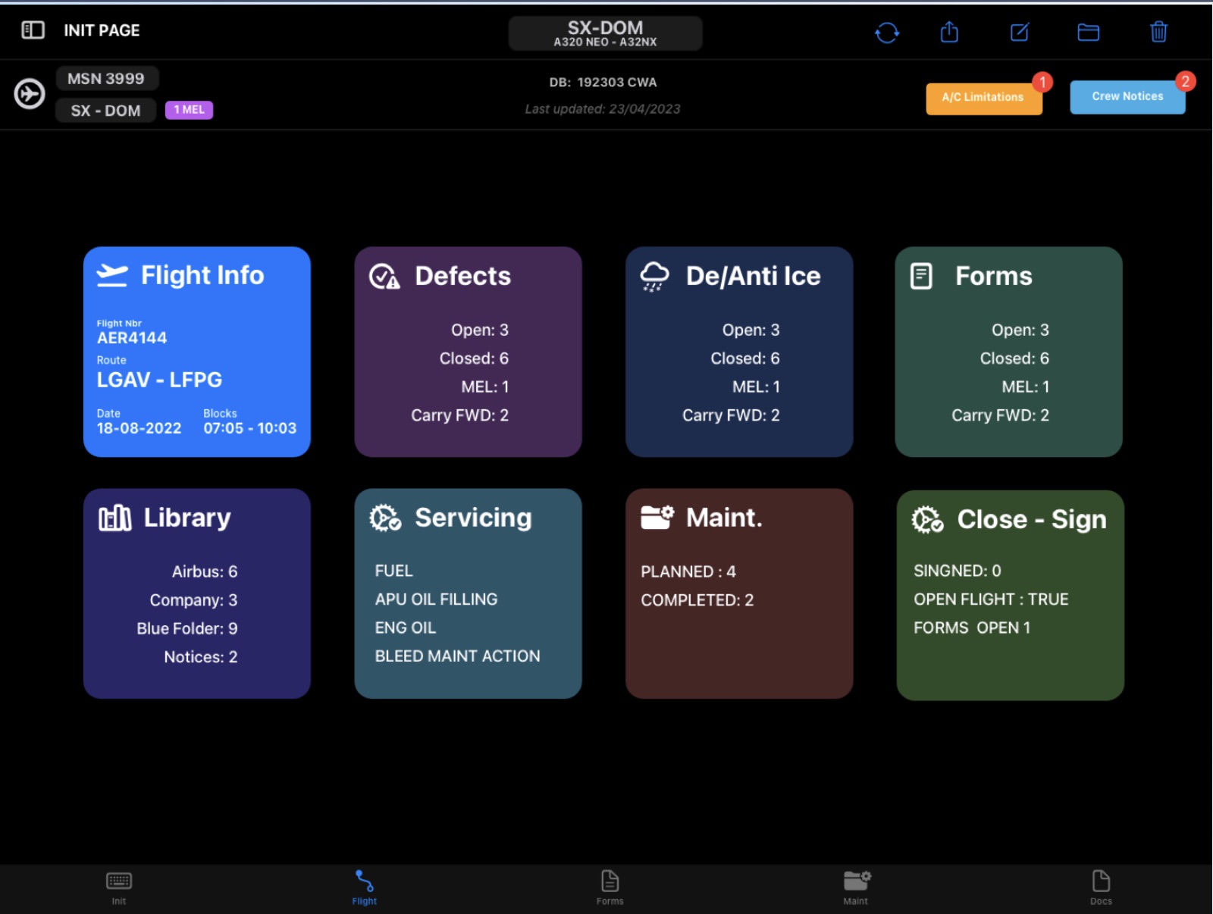Switch to the Forms bottom tab
The image size is (1213, 914).
point(610,888)
